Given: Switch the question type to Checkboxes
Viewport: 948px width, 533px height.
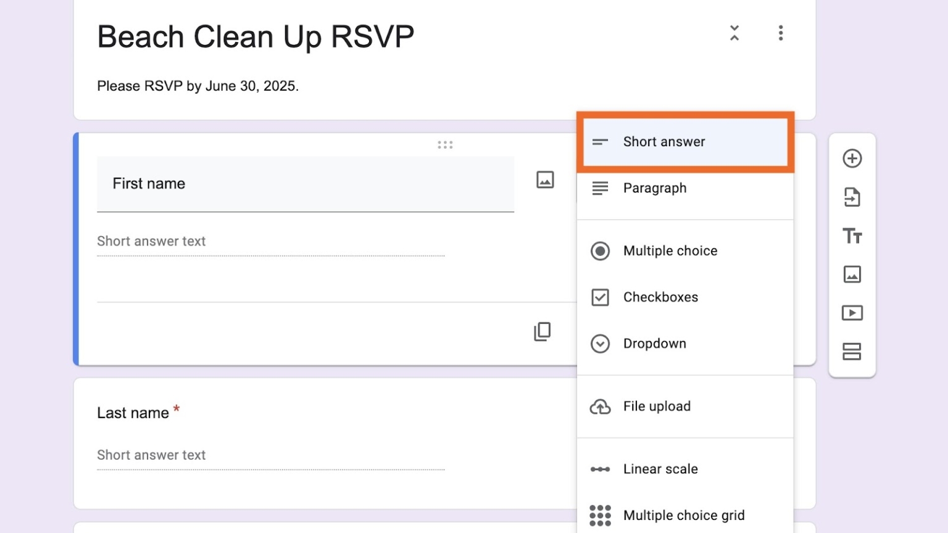Looking at the screenshot, I should (660, 297).
